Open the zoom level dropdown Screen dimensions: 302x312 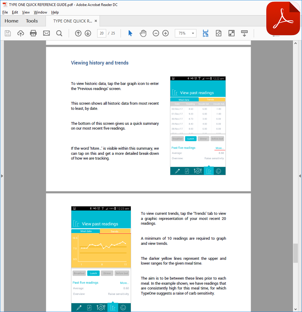[x=193, y=33]
